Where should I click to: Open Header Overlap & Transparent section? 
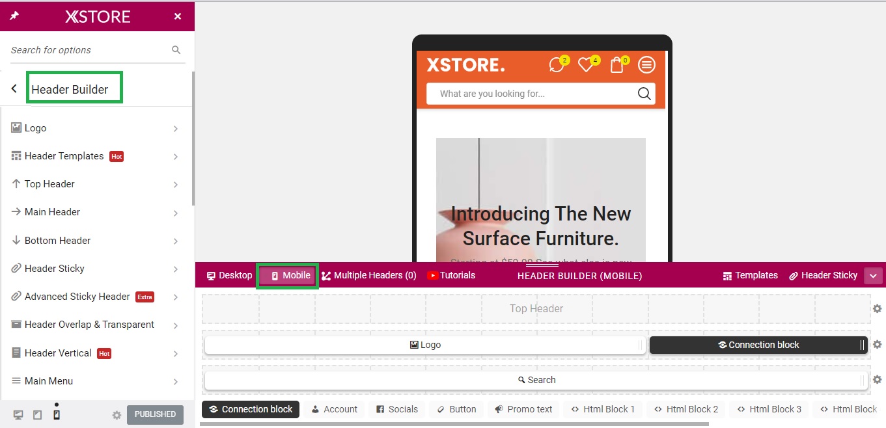click(96, 325)
